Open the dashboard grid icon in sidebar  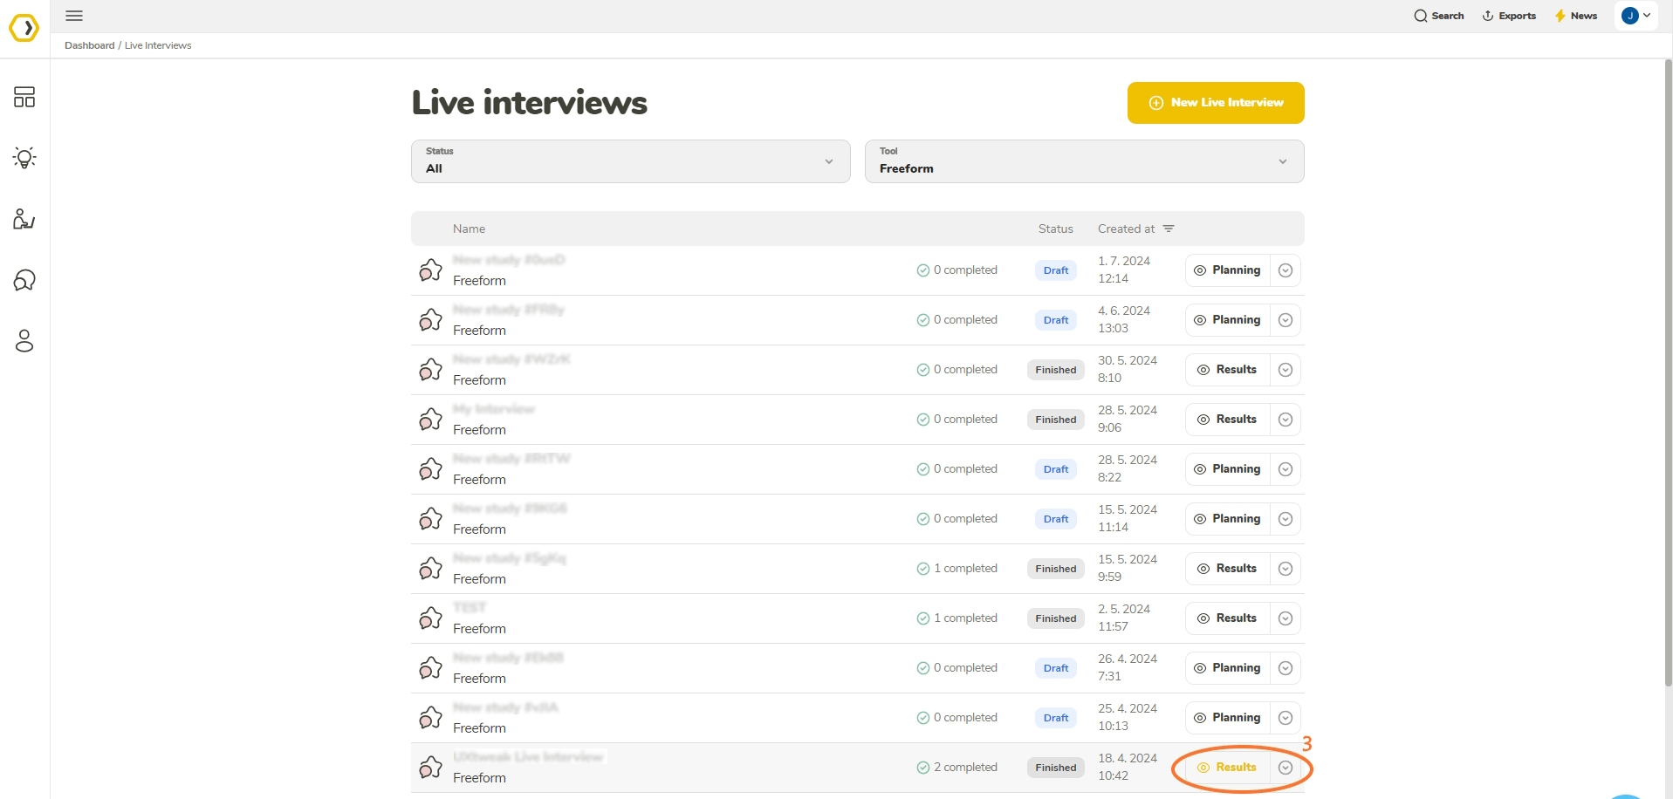(24, 97)
